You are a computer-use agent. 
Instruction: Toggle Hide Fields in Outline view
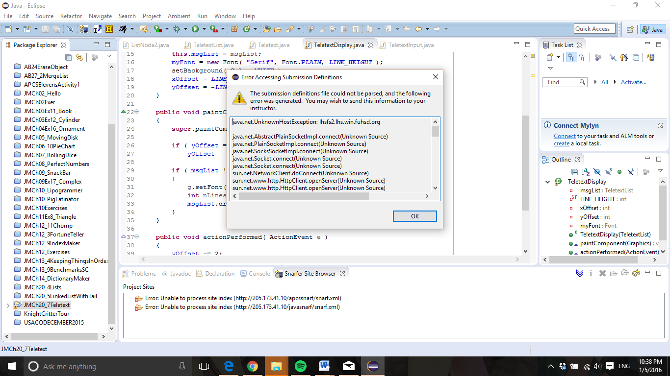pos(597,172)
